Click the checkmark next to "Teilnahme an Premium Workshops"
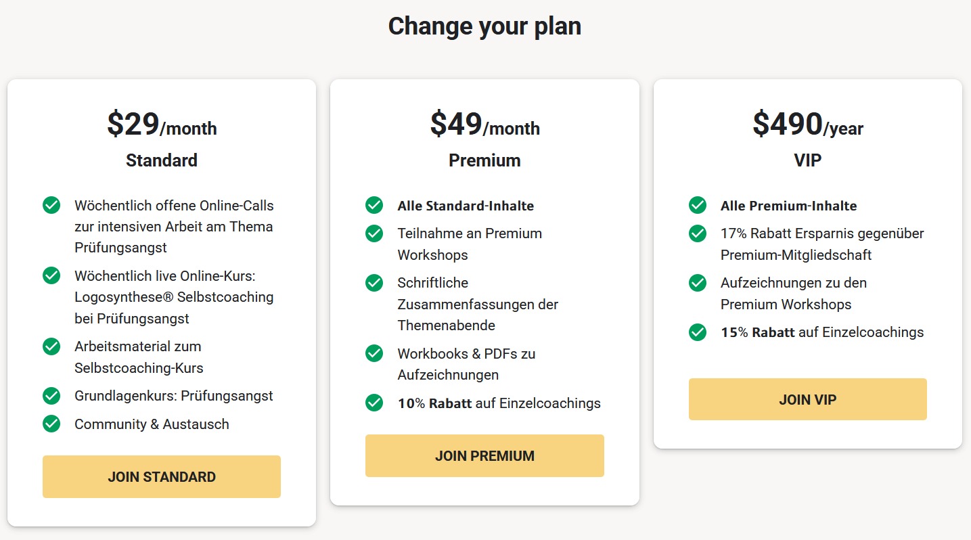The image size is (971, 540). [x=374, y=233]
